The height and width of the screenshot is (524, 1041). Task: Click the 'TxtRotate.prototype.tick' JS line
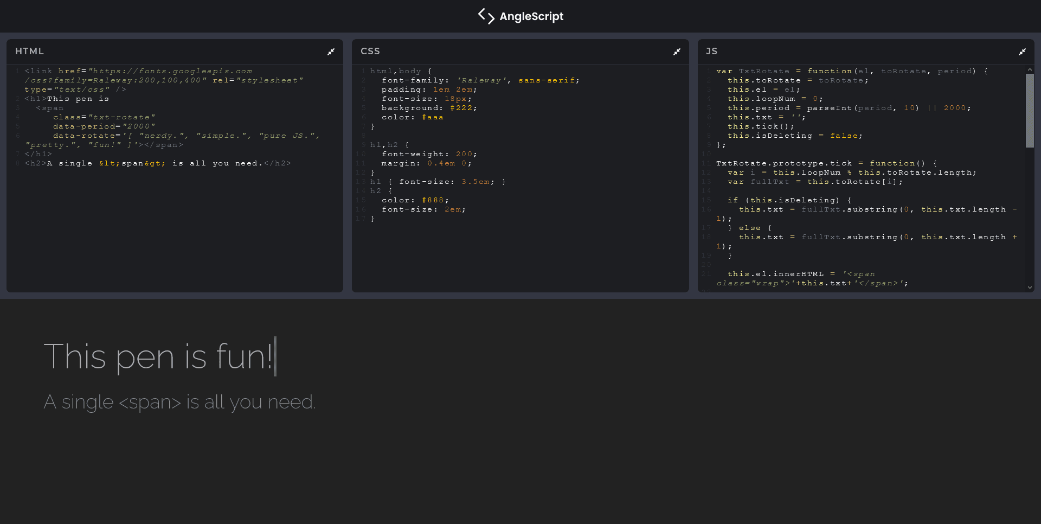point(827,163)
